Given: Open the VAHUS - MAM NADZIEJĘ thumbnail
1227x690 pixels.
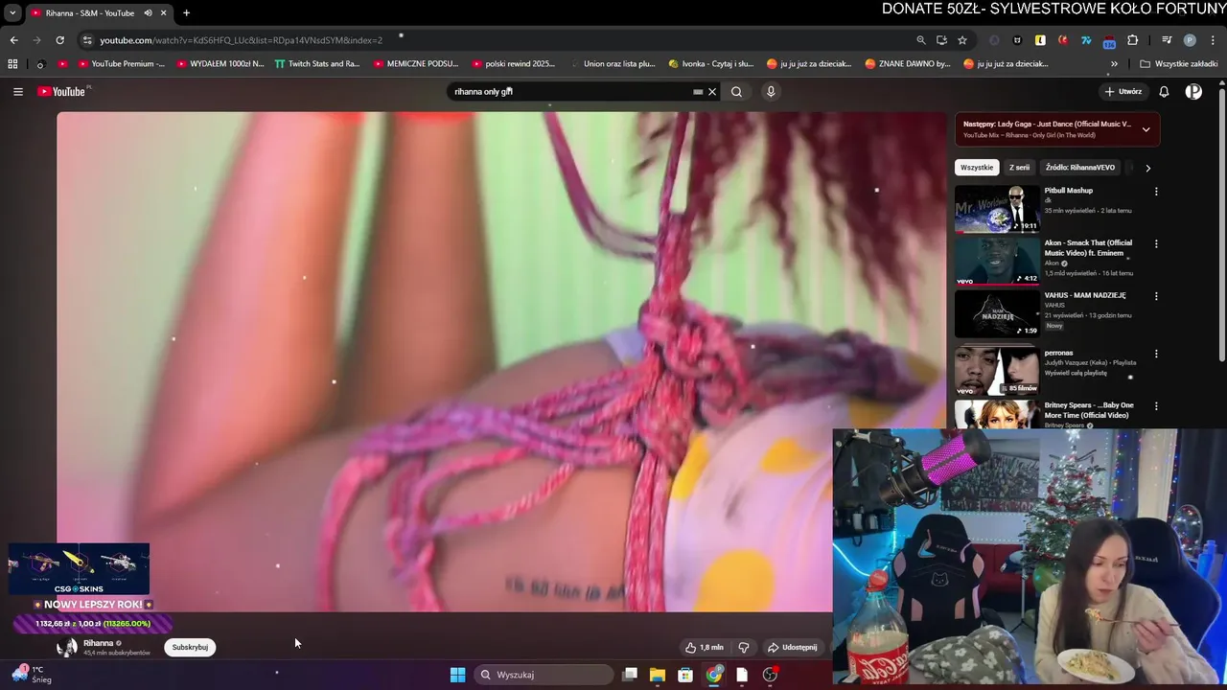Looking at the screenshot, I should [997, 314].
